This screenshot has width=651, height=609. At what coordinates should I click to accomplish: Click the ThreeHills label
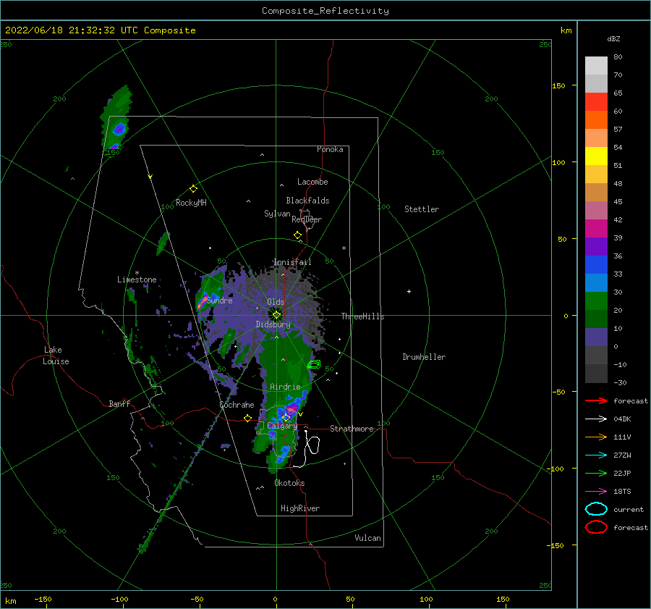click(x=362, y=316)
